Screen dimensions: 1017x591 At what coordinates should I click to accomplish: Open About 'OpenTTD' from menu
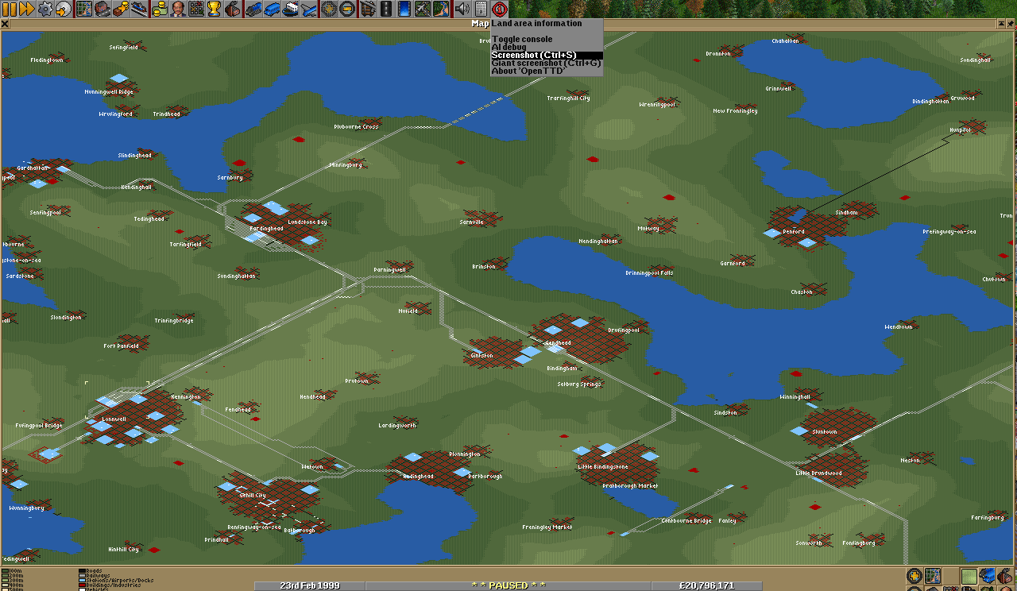click(x=547, y=71)
